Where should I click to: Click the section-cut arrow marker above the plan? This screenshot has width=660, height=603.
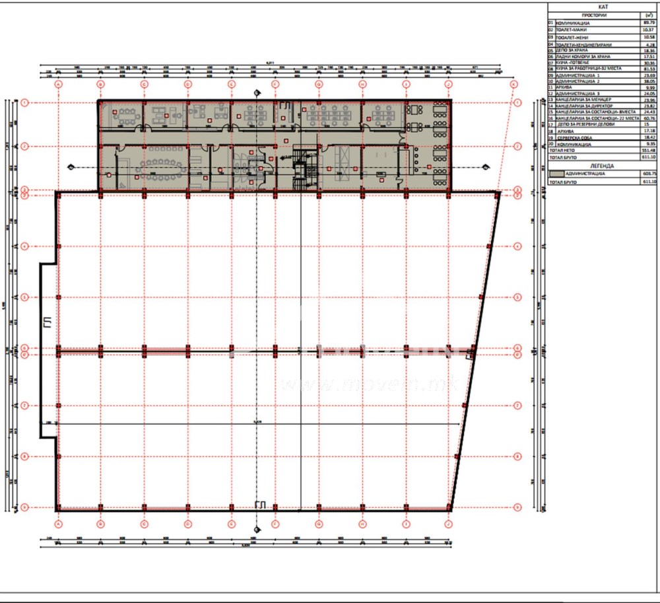(257, 93)
